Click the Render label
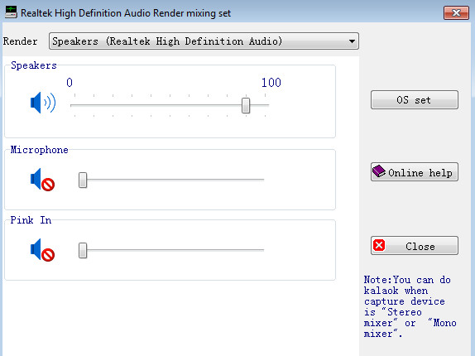This screenshot has height=356, width=475. coord(21,41)
